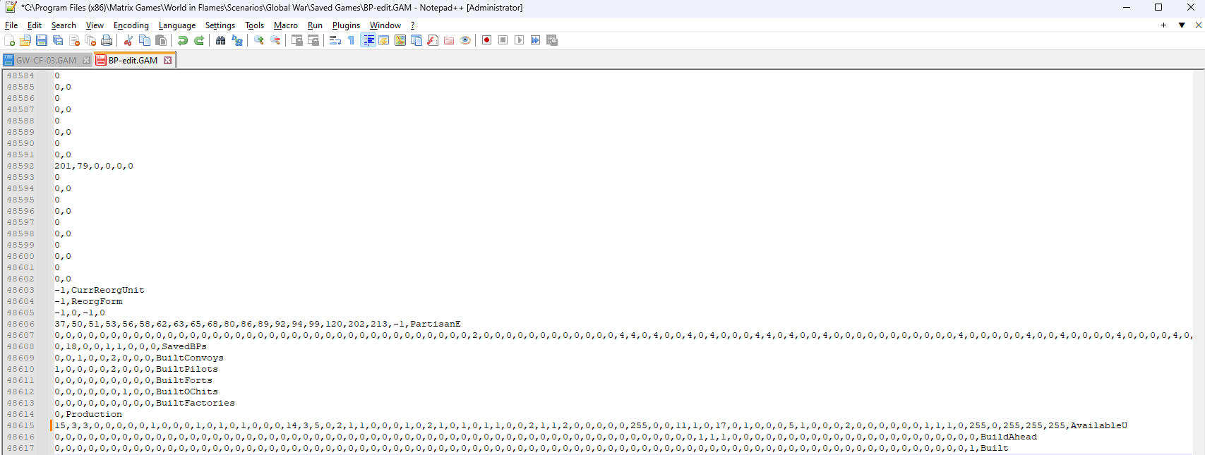The height and width of the screenshot is (455, 1205).
Task: Zoom in using the toolbar magnifier
Action: [259, 40]
